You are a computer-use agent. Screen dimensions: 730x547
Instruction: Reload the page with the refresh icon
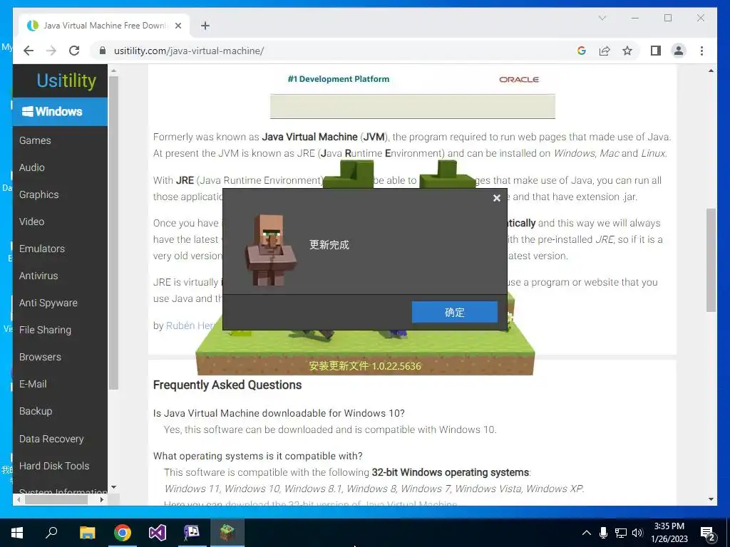[x=74, y=51]
